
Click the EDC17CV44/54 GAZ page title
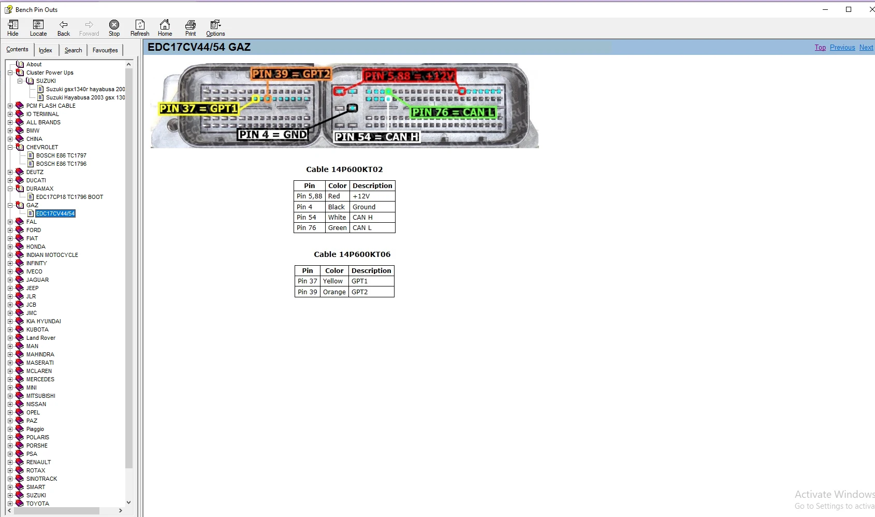199,47
